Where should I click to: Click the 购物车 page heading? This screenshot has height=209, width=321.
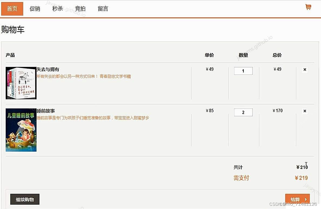click(13, 30)
